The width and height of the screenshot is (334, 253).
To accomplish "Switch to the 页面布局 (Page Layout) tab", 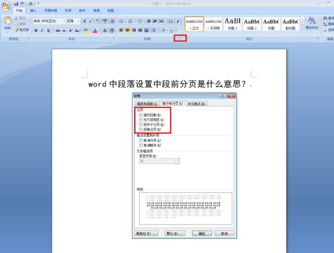I will 51,11.
